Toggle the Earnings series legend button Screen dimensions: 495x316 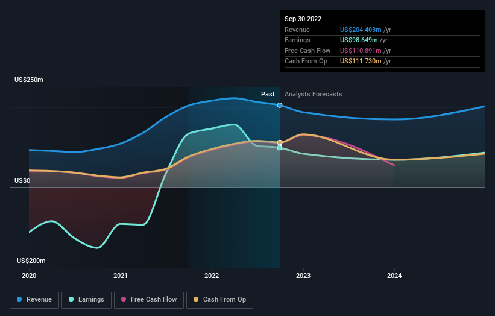click(86, 300)
